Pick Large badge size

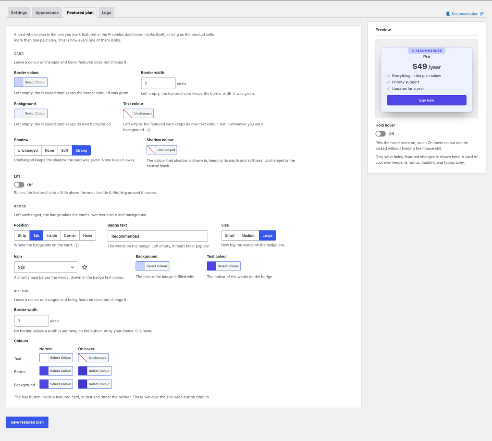coord(267,235)
